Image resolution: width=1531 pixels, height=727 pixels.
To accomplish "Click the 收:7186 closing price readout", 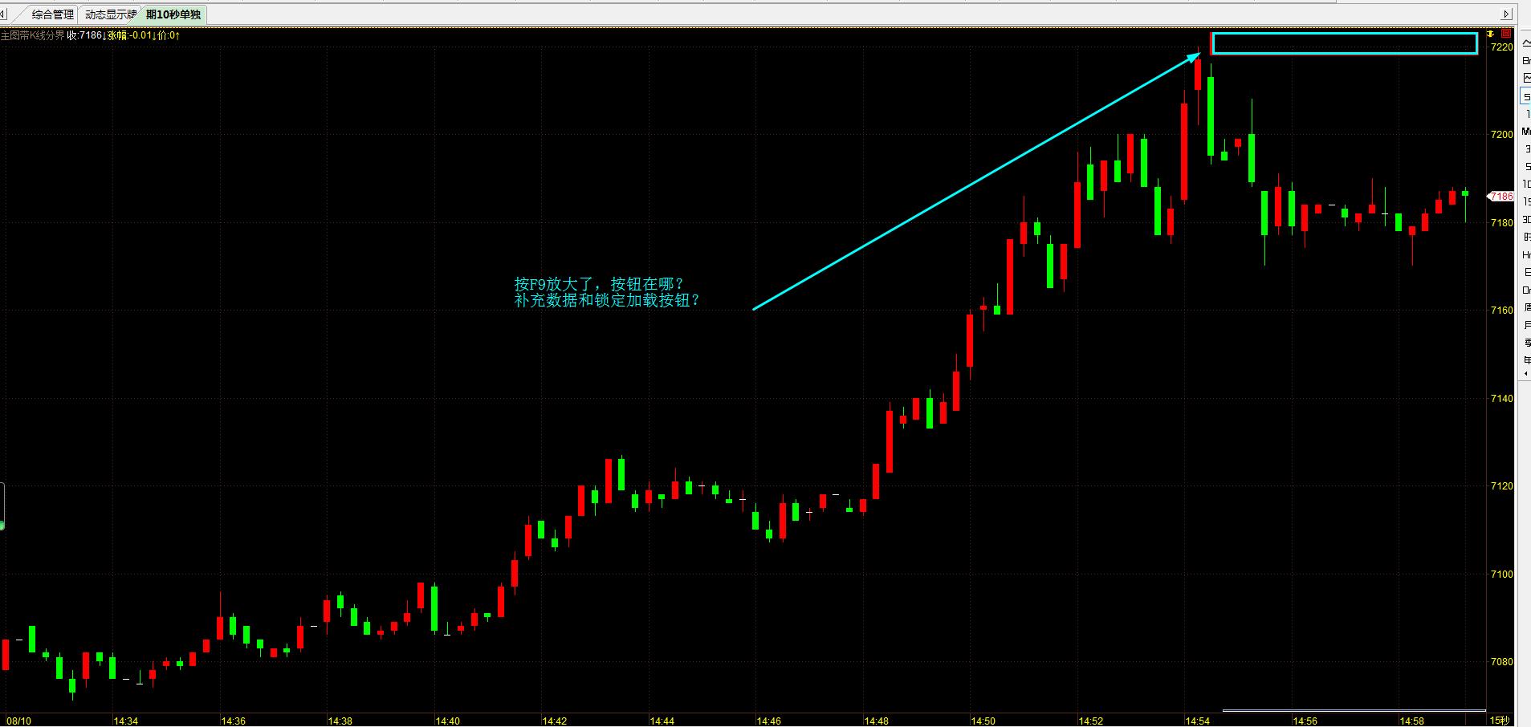I will 85,35.
